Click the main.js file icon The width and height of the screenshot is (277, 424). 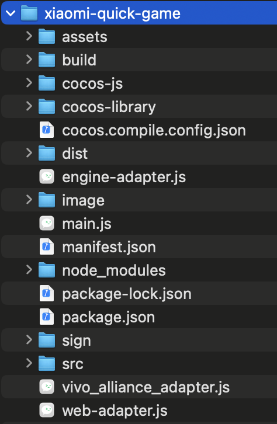pyautogui.click(x=47, y=224)
